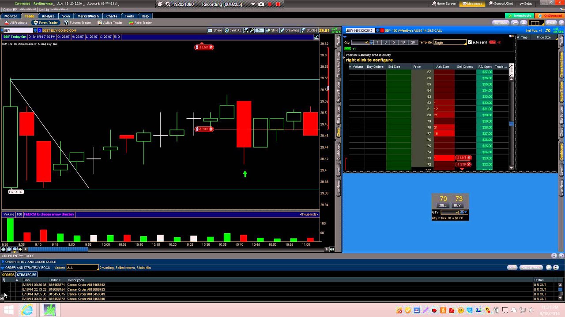Cancel the -1 STP sell order in ladder
Image resolution: width=565 pixels, height=317 pixels.
pyautogui.click(x=469, y=164)
